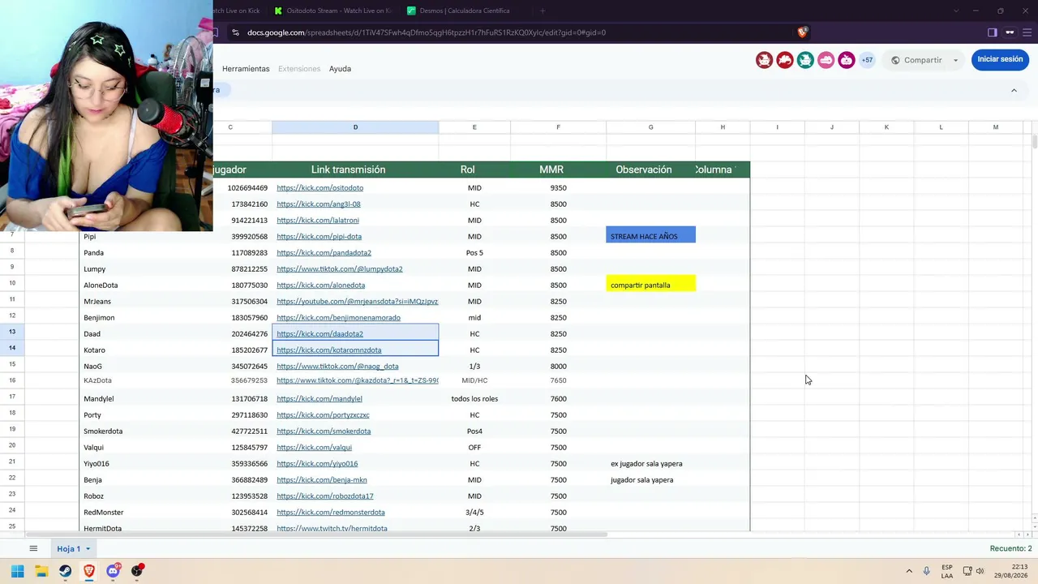
Task: Open Steam from the taskbar
Action: click(65, 571)
